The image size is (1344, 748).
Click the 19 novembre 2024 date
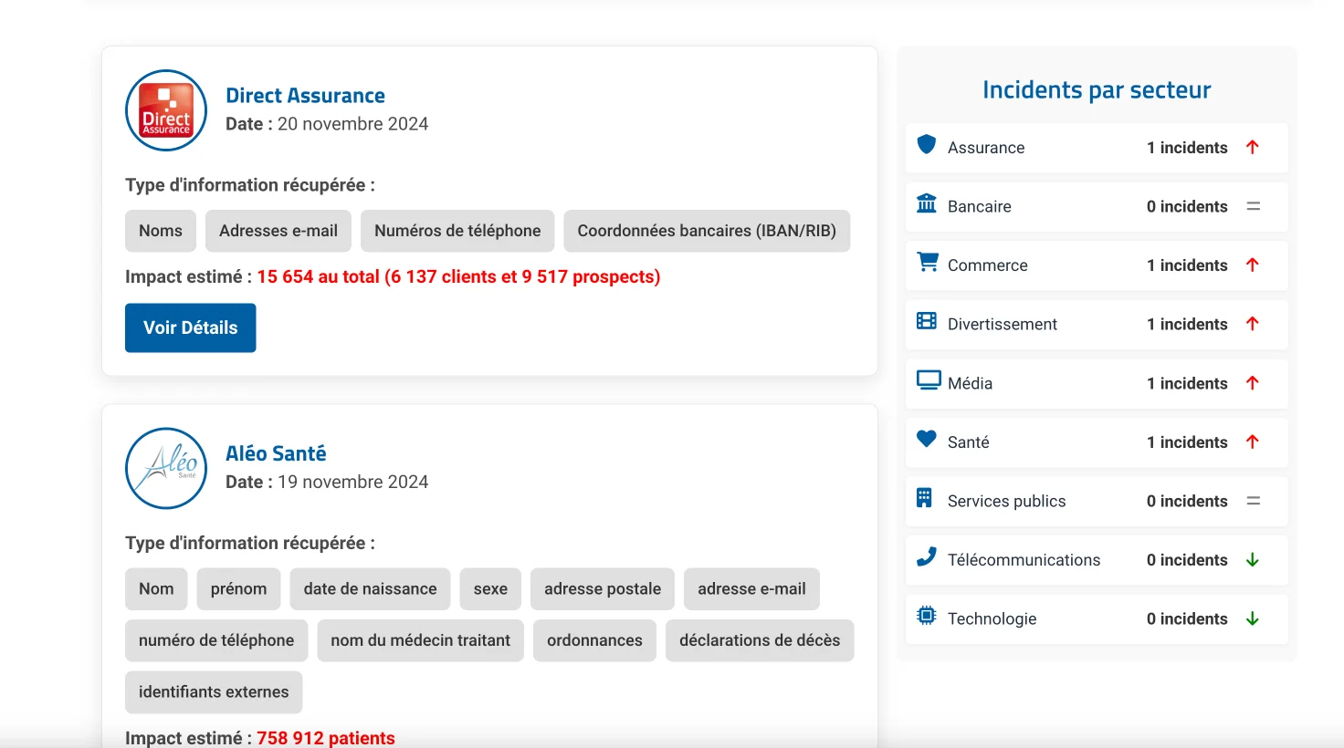pos(352,482)
